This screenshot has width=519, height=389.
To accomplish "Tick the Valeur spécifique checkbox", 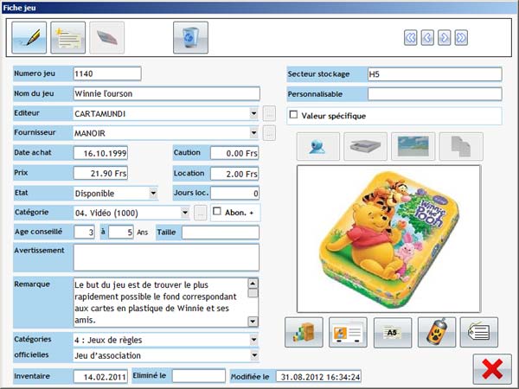I will (x=293, y=115).
